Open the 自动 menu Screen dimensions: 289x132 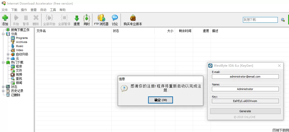[43, 10]
